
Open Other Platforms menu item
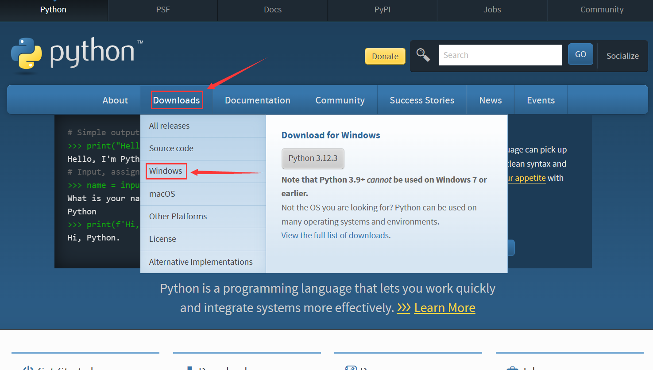pos(178,217)
